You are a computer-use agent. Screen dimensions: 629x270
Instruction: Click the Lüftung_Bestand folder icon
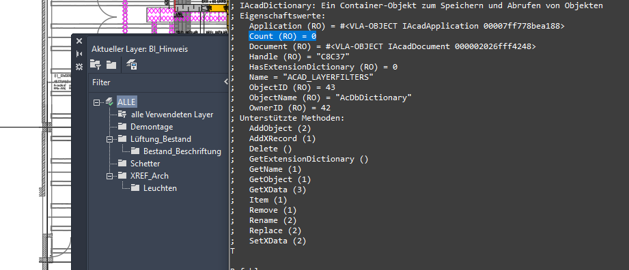coord(122,138)
